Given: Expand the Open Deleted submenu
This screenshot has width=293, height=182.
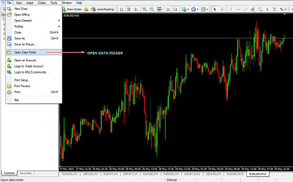Looking at the screenshot, I should (x=34, y=21).
